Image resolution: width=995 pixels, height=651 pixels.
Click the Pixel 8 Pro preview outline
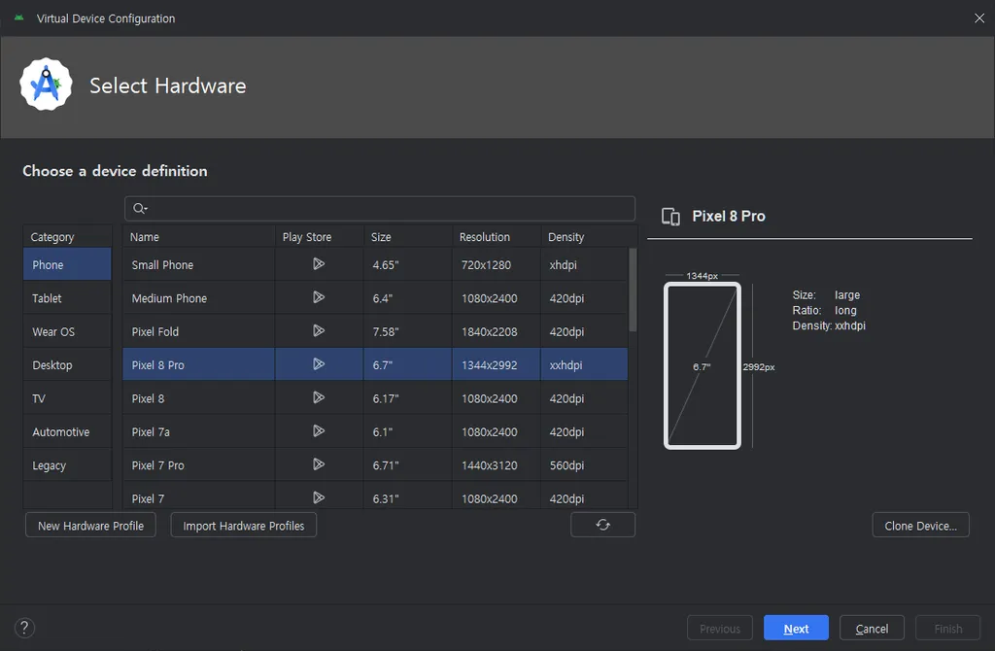pos(703,365)
